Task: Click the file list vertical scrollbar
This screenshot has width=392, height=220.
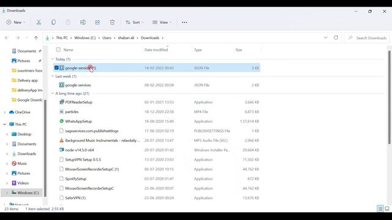Action: (390, 97)
